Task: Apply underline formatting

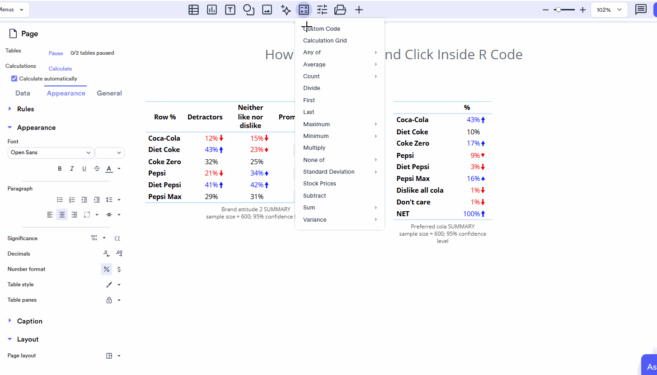Action: tap(84, 169)
